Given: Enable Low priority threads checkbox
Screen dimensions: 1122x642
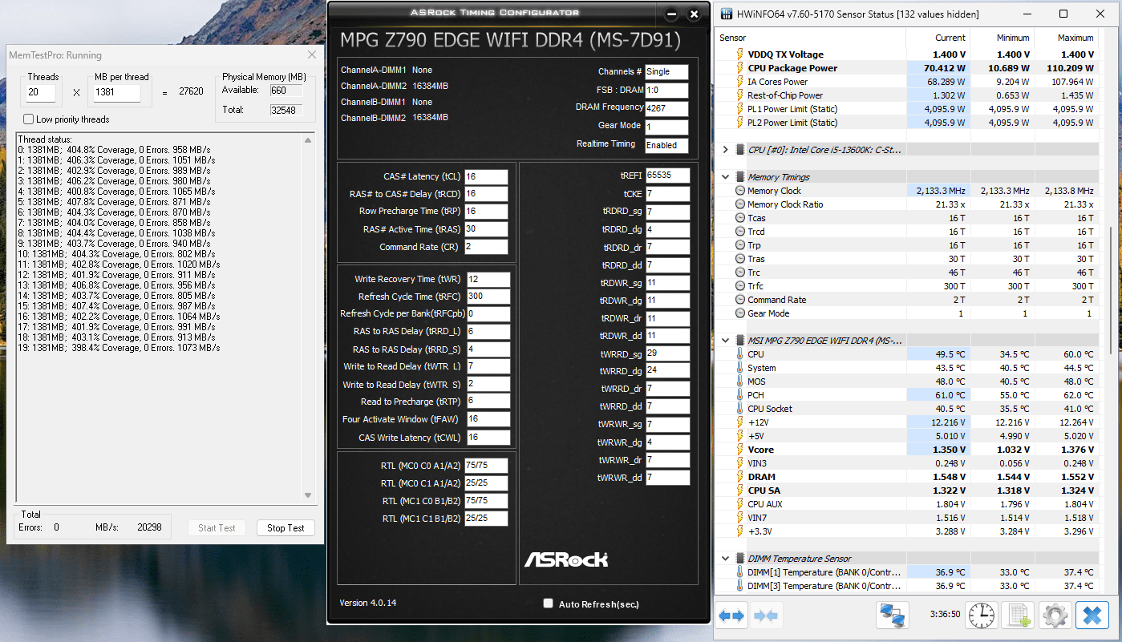Looking at the screenshot, I should click(x=29, y=119).
